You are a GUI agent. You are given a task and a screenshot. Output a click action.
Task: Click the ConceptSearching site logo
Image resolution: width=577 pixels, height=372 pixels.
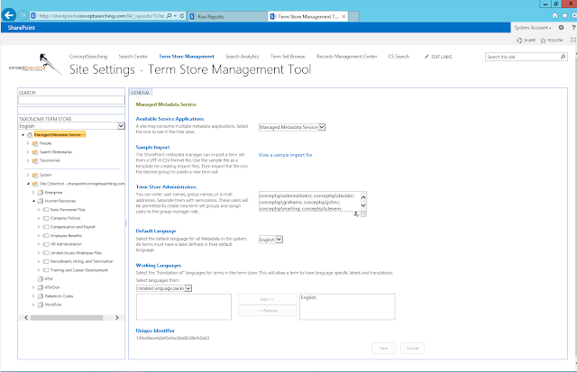tap(35, 64)
